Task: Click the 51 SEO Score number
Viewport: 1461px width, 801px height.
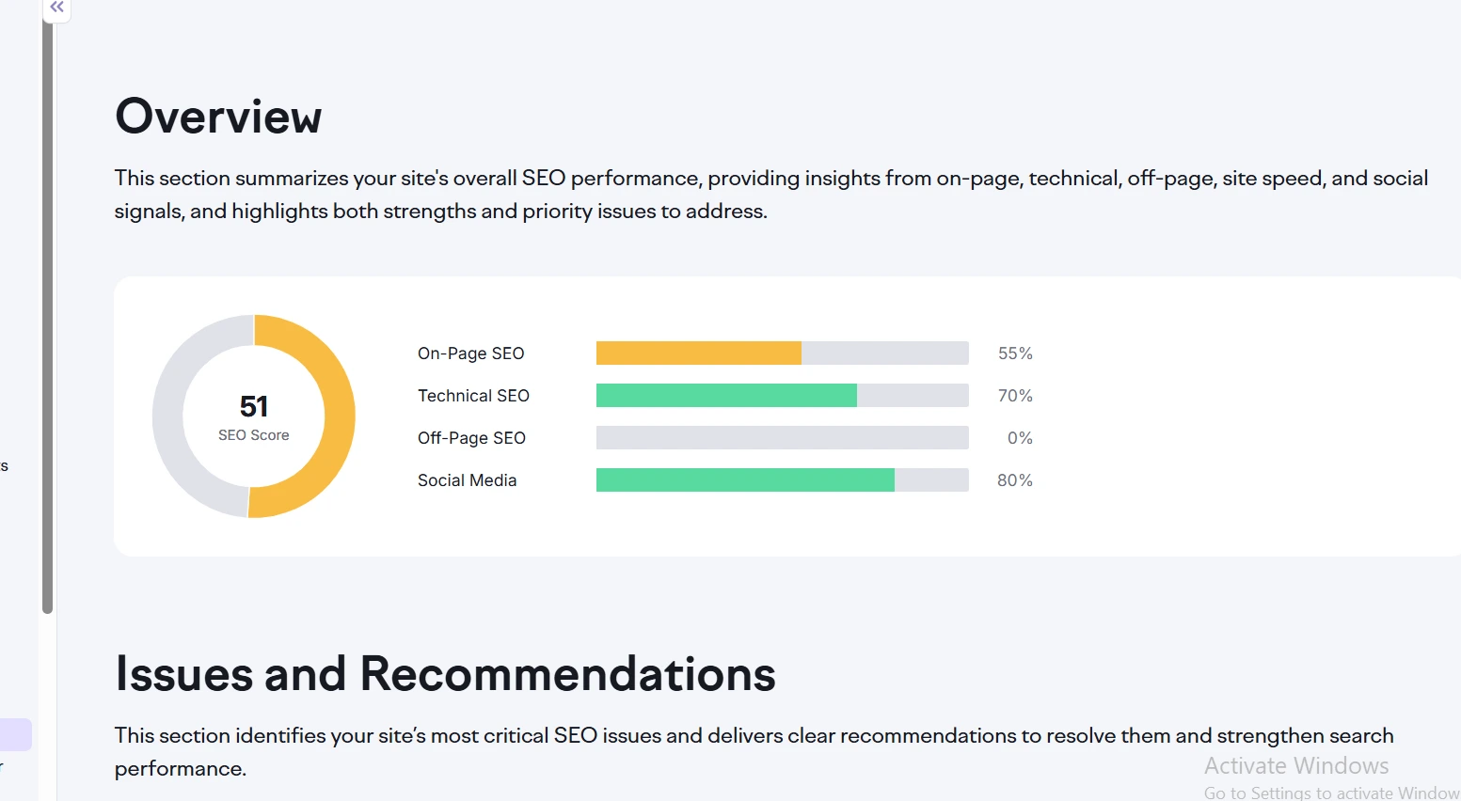Action: pos(254,406)
